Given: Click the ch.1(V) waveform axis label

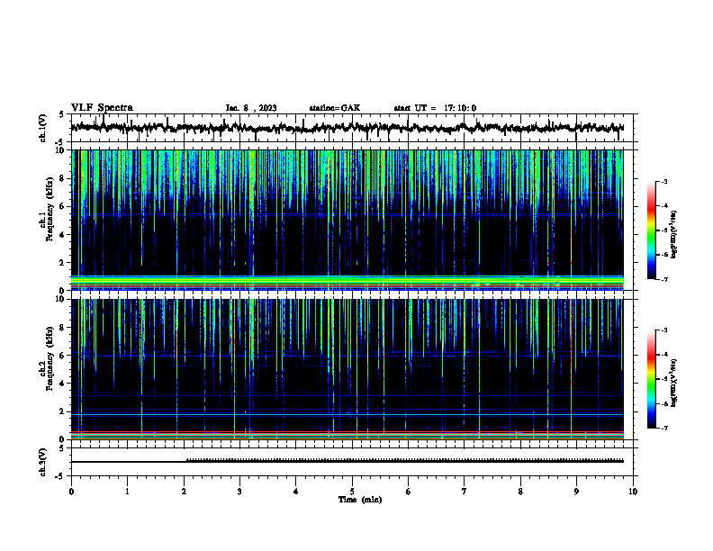Looking at the screenshot, I should click(43, 128).
